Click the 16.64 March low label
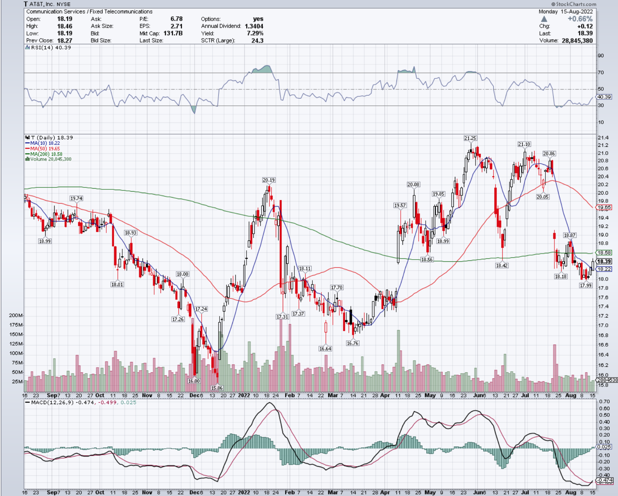The width and height of the screenshot is (618, 496). click(x=325, y=348)
